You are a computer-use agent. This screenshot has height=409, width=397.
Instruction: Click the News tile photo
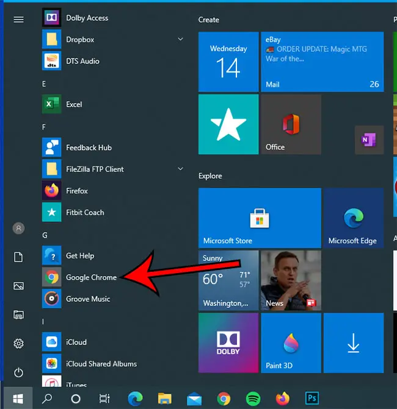[291, 280]
